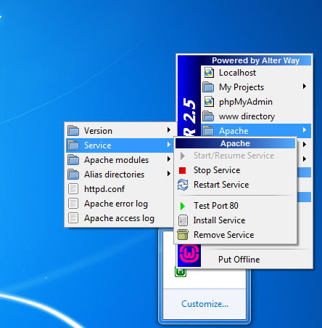Image resolution: width=322 pixels, height=328 pixels.
Task: Choose Install Service
Action: point(235,220)
